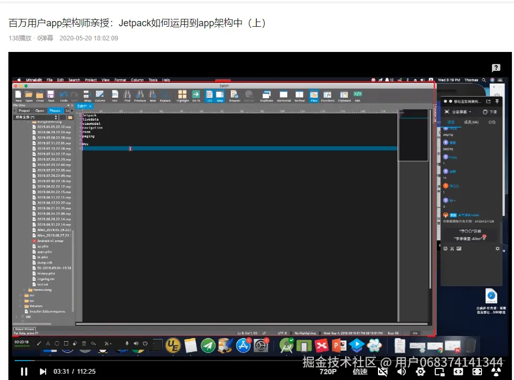This screenshot has height=380, width=514.
Task: Open the Format menu
Action: tap(120, 80)
